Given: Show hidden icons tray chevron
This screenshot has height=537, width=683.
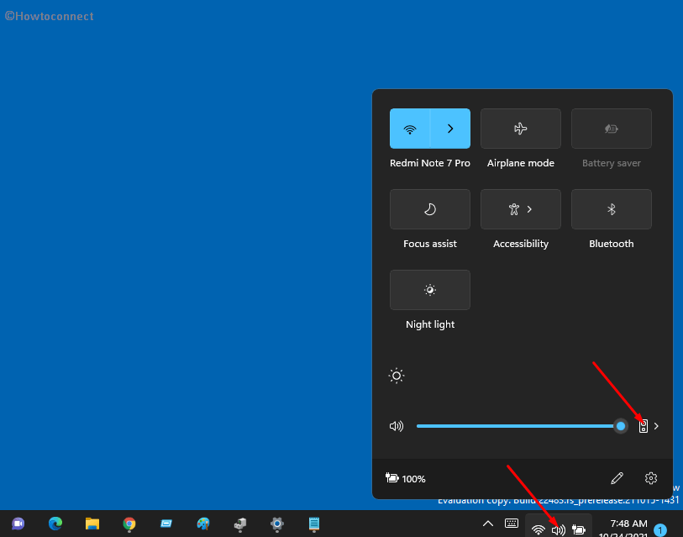Looking at the screenshot, I should [x=488, y=524].
